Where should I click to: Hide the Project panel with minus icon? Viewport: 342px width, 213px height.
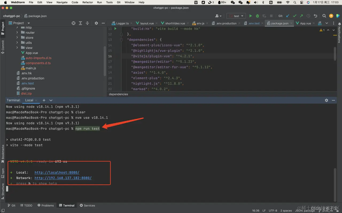pyautogui.click(x=103, y=23)
